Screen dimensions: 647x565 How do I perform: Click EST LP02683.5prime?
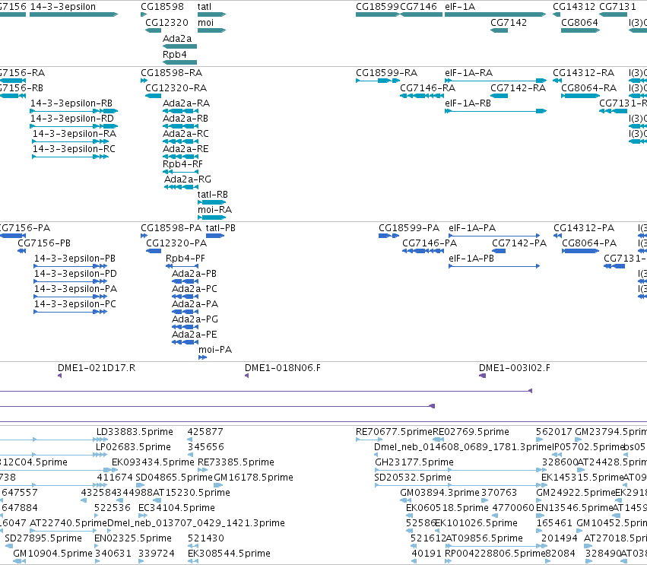pos(133,447)
